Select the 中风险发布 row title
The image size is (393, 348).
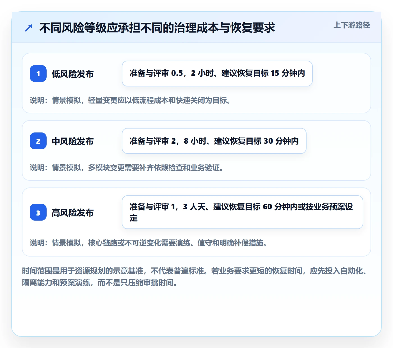(x=73, y=141)
